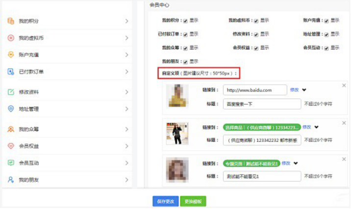This screenshot has height=209, width=351.
Task: Click the green 更换模板 button
Action: click(x=193, y=201)
